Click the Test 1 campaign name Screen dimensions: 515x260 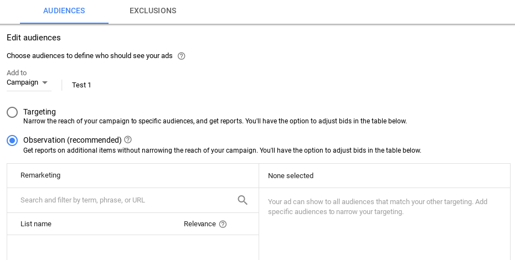81,85
